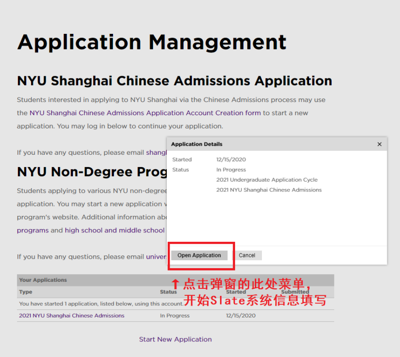
Task: Open the 2021 NYU Shanghai Chinese Admissions application
Action: [71, 316]
